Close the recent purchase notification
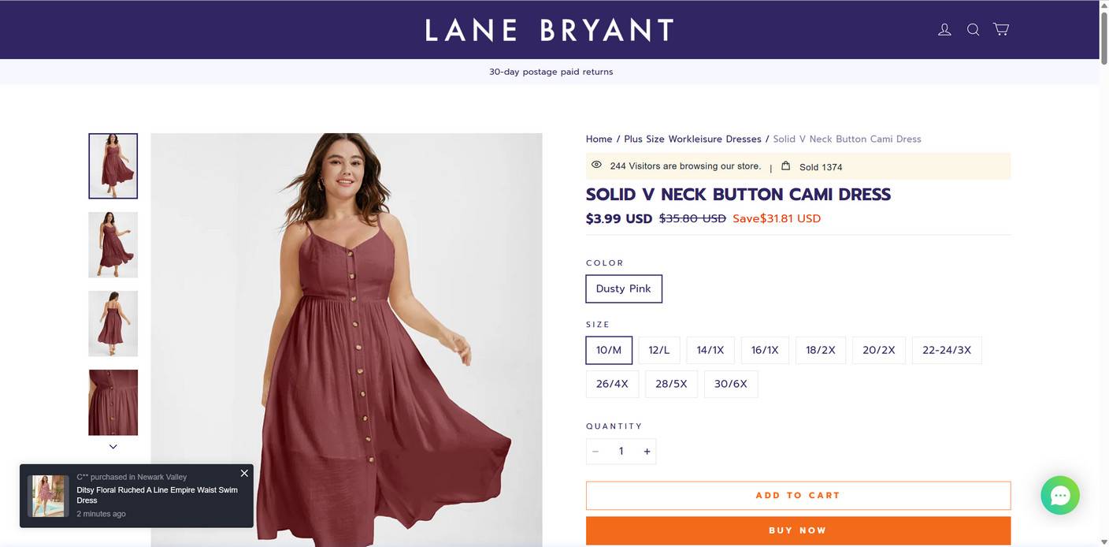The height and width of the screenshot is (547, 1109). 244,473
